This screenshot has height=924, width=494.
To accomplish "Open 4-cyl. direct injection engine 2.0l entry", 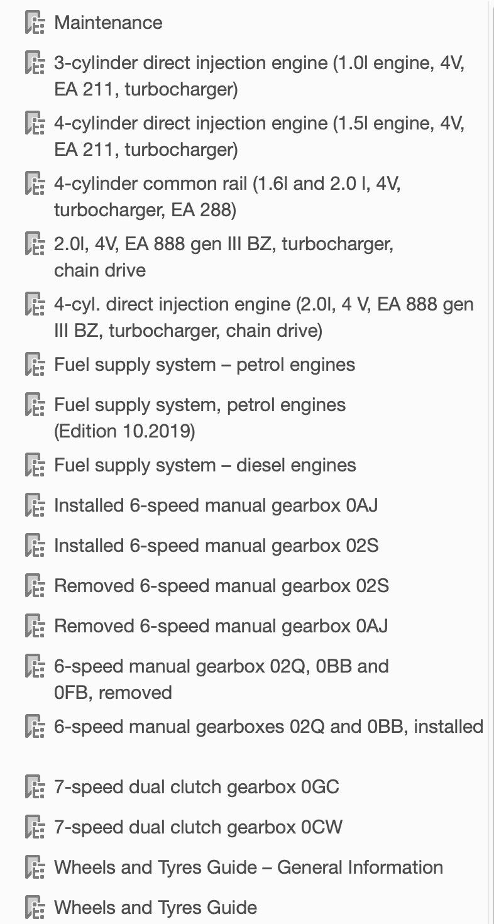I will pos(264,317).
